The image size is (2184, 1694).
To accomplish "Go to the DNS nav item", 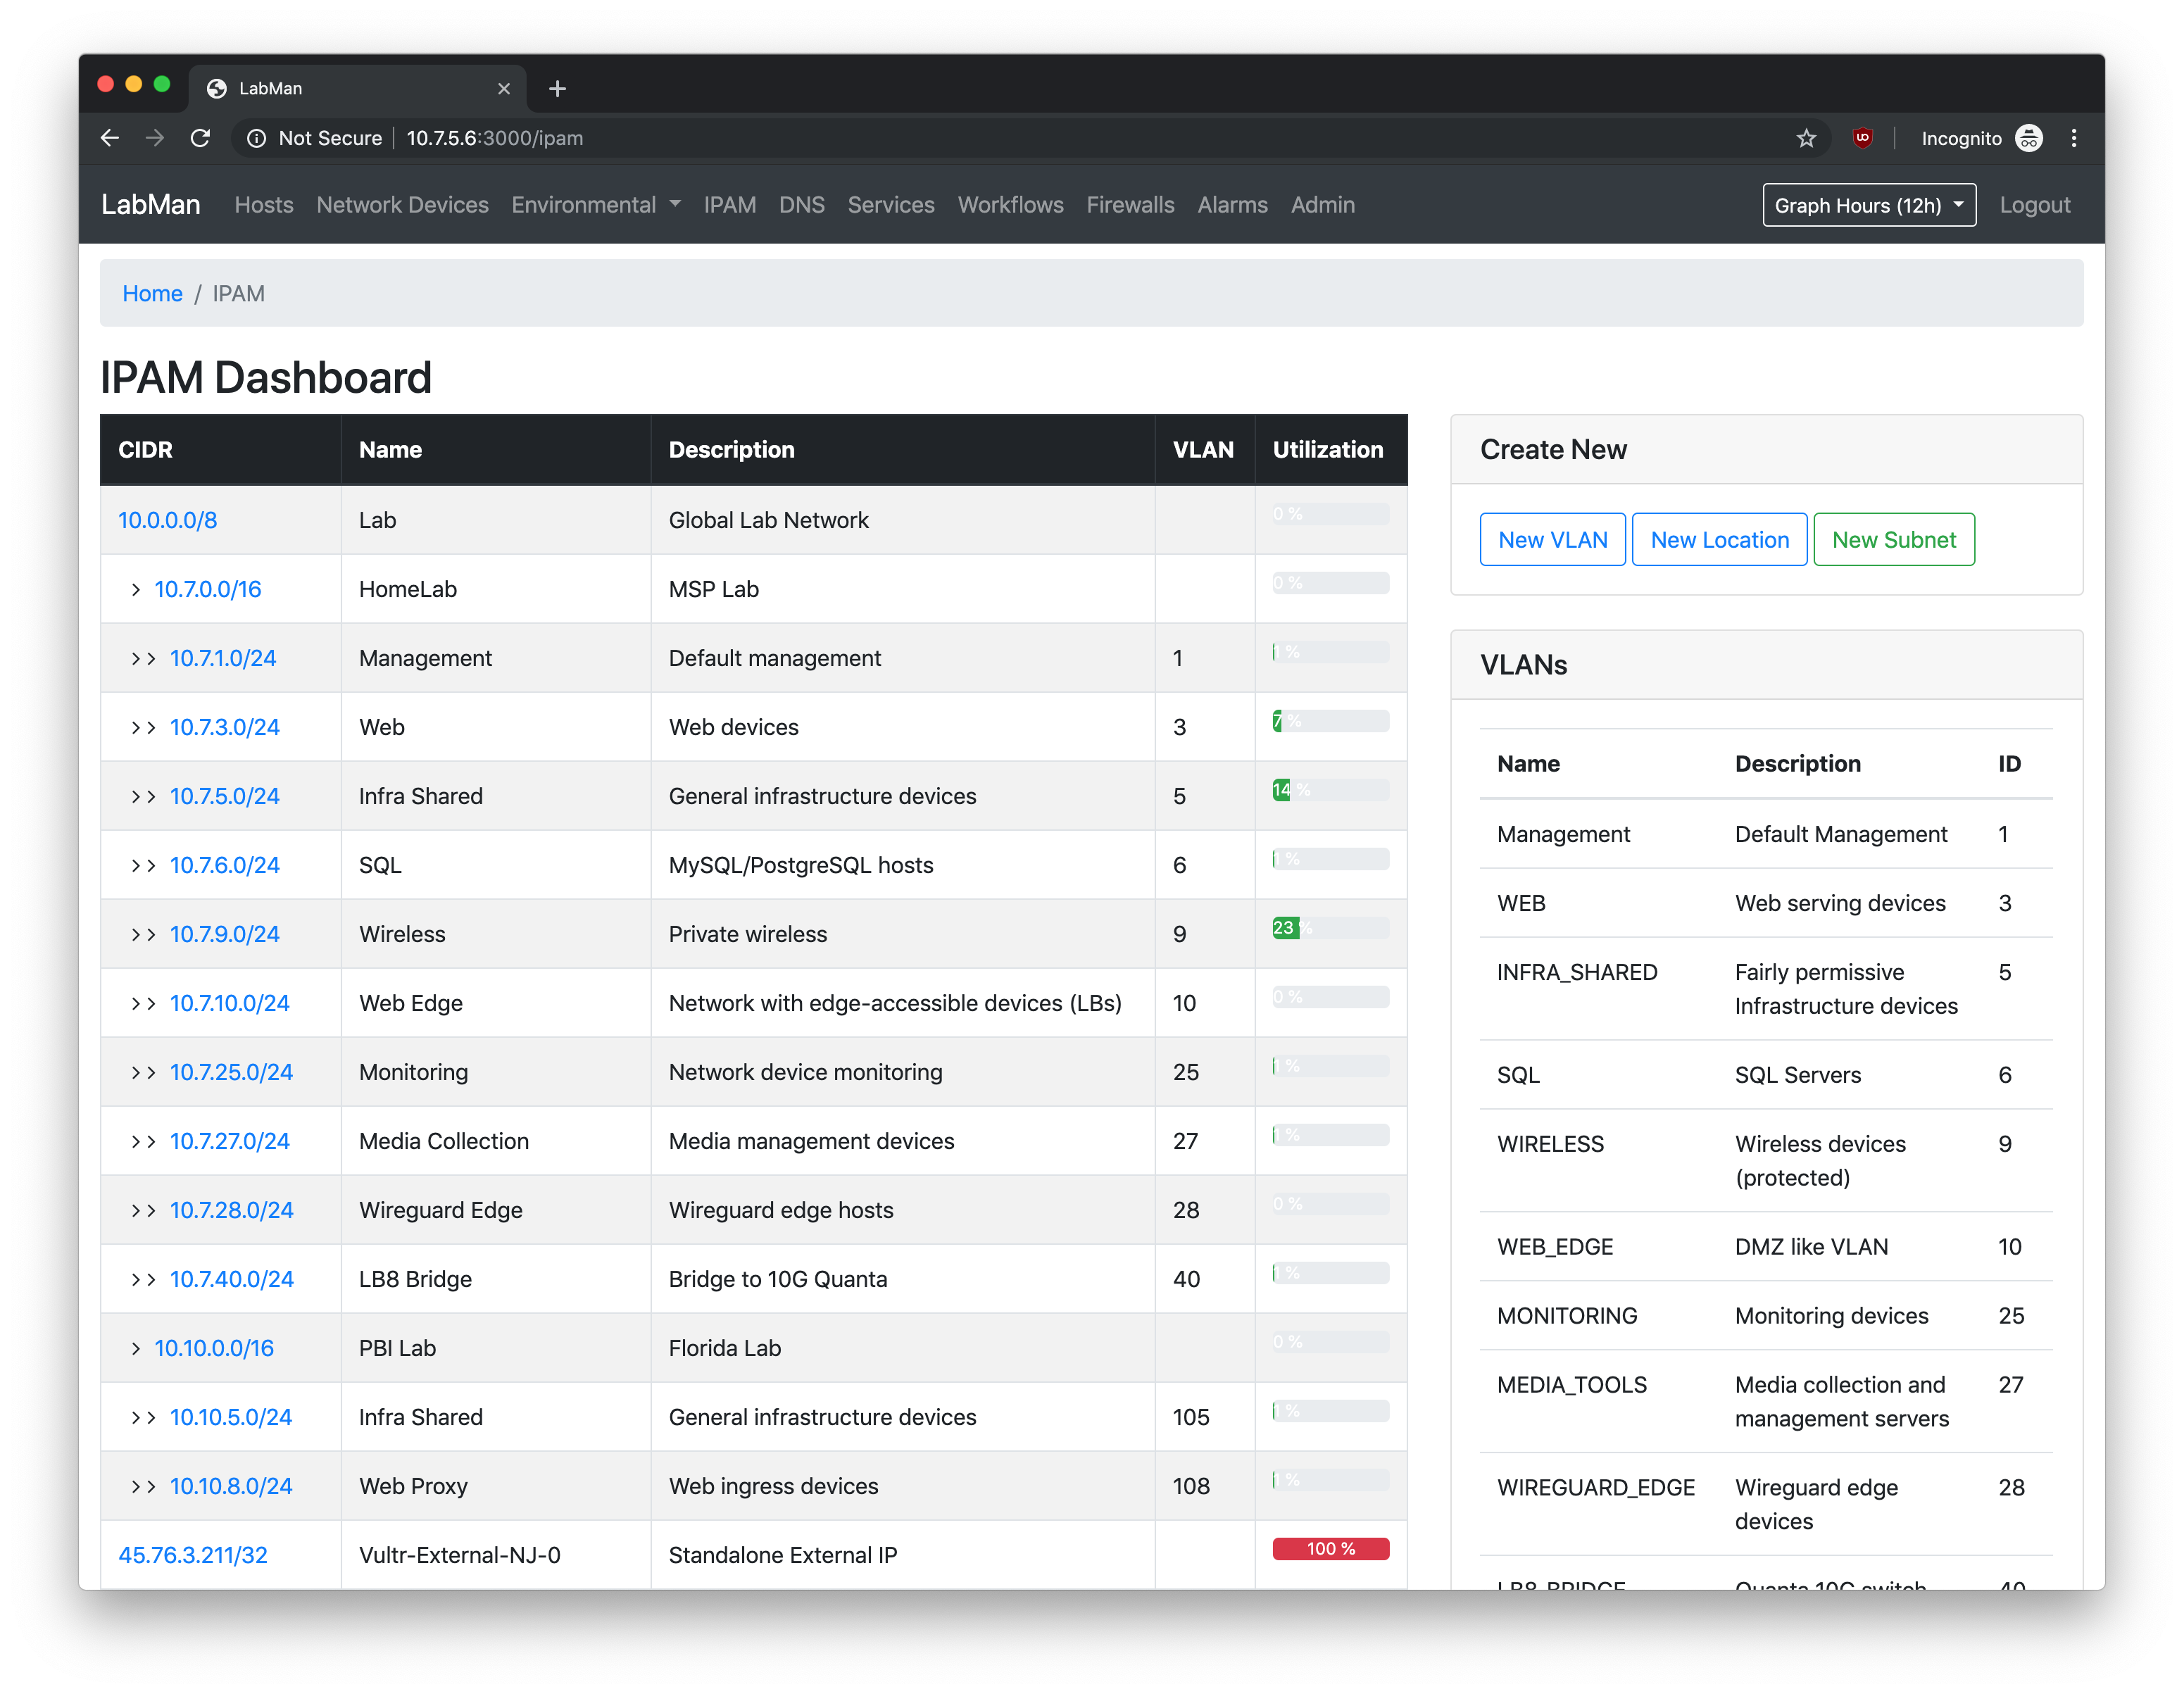I will coord(801,205).
